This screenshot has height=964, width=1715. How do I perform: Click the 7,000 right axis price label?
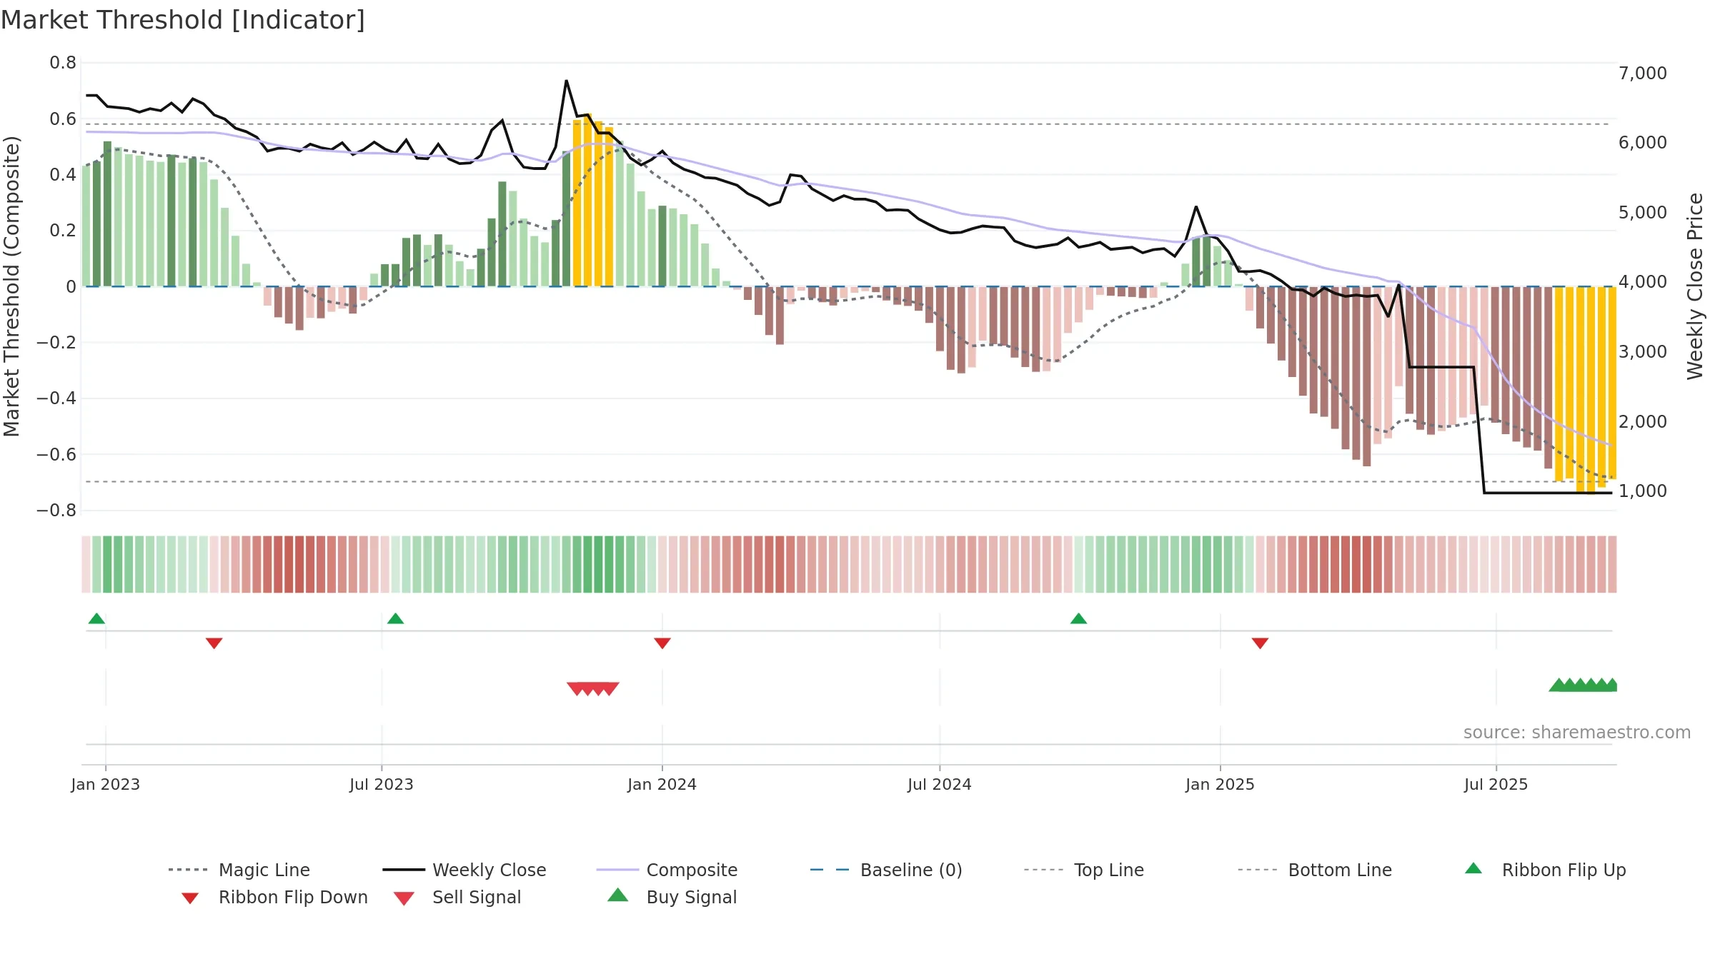click(x=1643, y=73)
